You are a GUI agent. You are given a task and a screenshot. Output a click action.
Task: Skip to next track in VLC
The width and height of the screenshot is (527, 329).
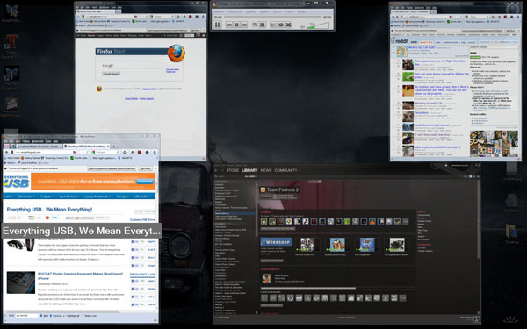(244, 25)
